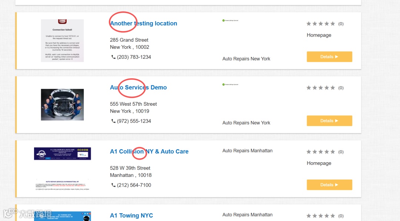Visit Homepage link for Another testing location
Viewport: 400px width, 221px height.
[319, 35]
